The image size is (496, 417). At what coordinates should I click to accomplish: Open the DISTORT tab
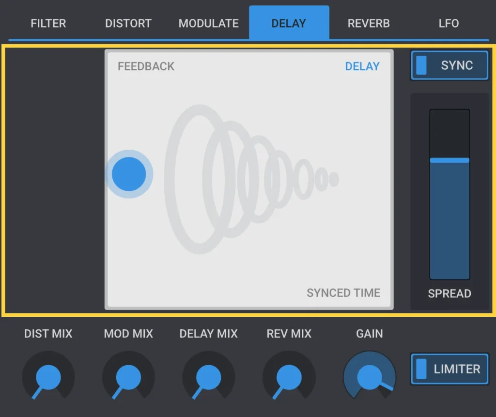coord(128,23)
